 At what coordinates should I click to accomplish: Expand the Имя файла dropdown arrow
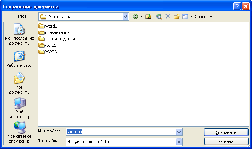pyautogui.click(x=179, y=132)
